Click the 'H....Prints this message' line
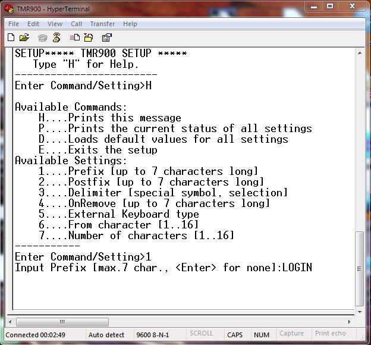This screenshot has width=371, height=345. point(110,118)
